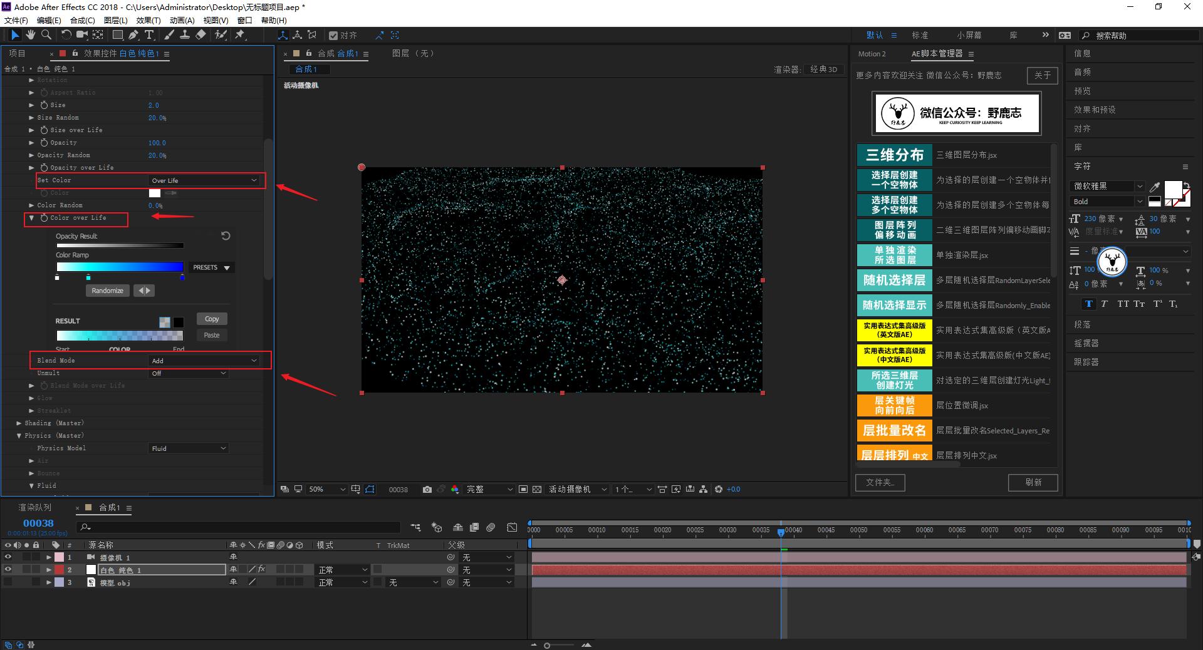Screen dimensions: 1203x650
Task: Click the snapshot camera icon in viewer
Action: coord(427,490)
